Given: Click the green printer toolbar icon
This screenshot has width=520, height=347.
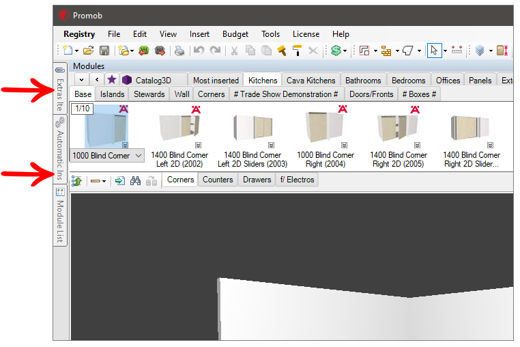Looking at the screenshot, I should pos(144,51).
